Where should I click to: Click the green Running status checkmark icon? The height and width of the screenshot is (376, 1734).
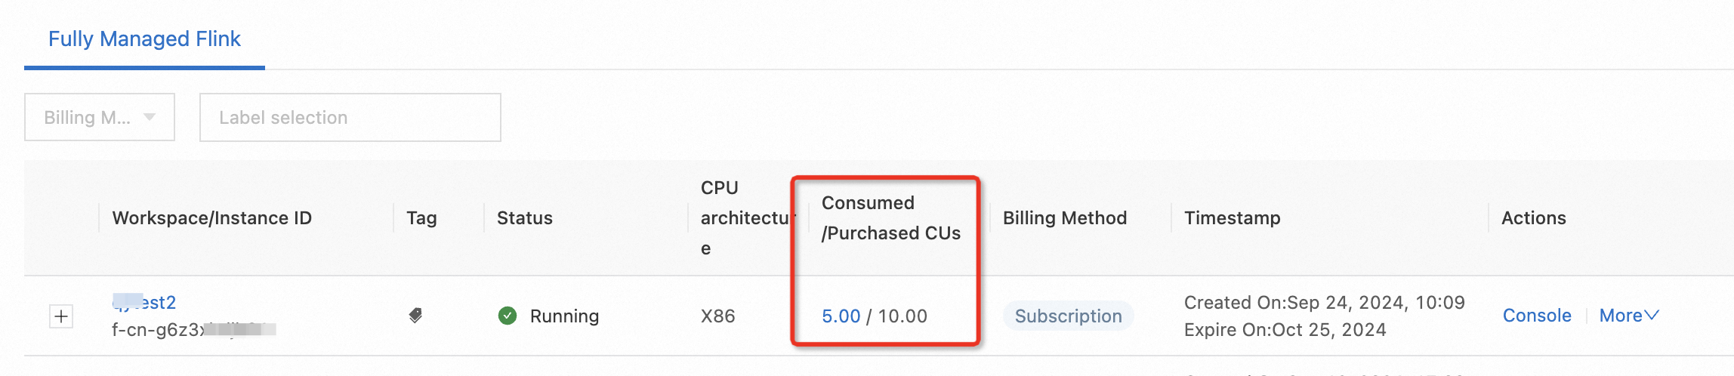pos(508,316)
